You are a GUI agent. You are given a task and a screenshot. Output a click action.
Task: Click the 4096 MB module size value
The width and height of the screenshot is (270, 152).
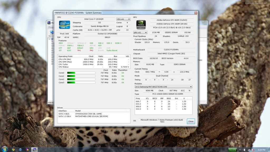point(149,91)
